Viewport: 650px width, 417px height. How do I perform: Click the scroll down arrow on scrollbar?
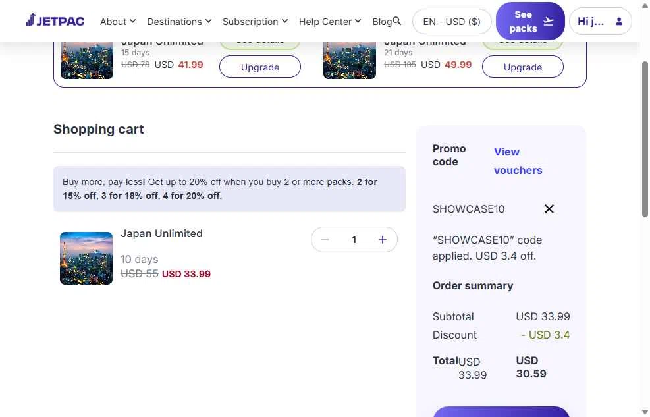click(x=645, y=412)
